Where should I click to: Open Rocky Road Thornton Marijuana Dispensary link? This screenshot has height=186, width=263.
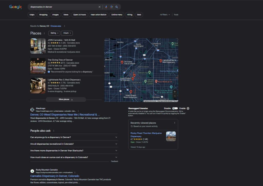tap(146, 135)
